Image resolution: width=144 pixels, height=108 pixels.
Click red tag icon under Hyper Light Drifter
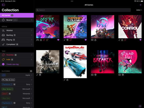(x=44, y=40)
